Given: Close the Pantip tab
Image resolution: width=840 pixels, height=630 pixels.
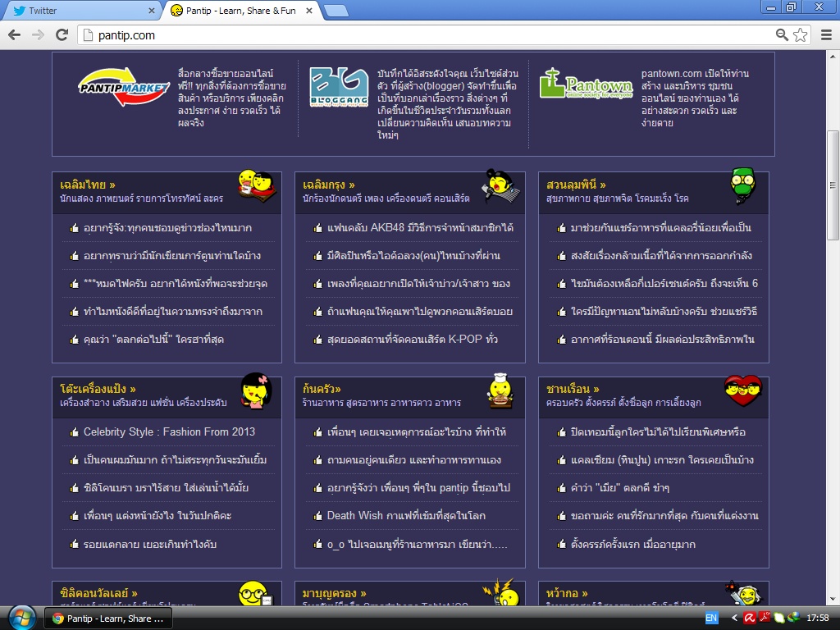Looking at the screenshot, I should tap(309, 11).
